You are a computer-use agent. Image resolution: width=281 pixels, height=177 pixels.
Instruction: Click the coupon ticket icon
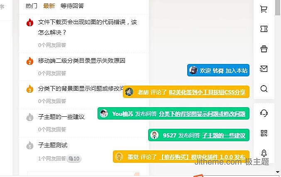[264, 29]
